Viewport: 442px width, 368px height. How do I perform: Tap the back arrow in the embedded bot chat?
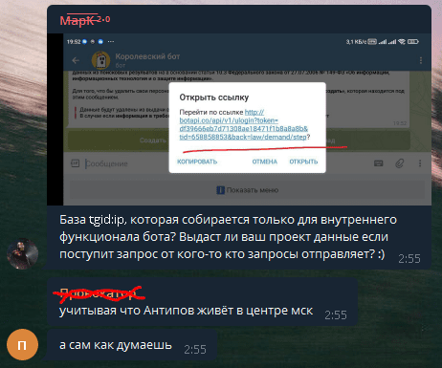(x=76, y=60)
